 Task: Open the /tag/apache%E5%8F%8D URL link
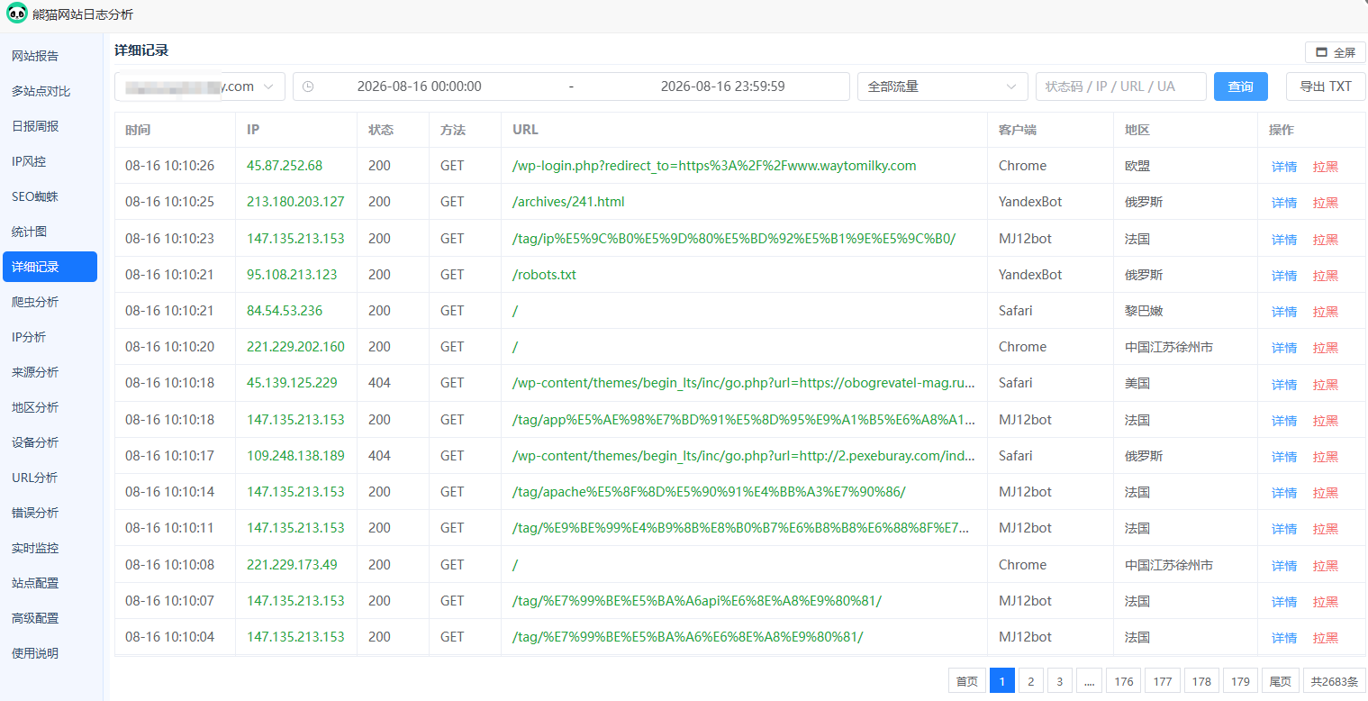coord(709,492)
